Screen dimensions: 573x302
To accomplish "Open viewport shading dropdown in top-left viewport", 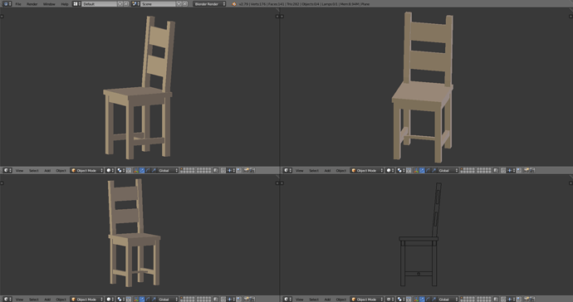I will [x=110, y=170].
